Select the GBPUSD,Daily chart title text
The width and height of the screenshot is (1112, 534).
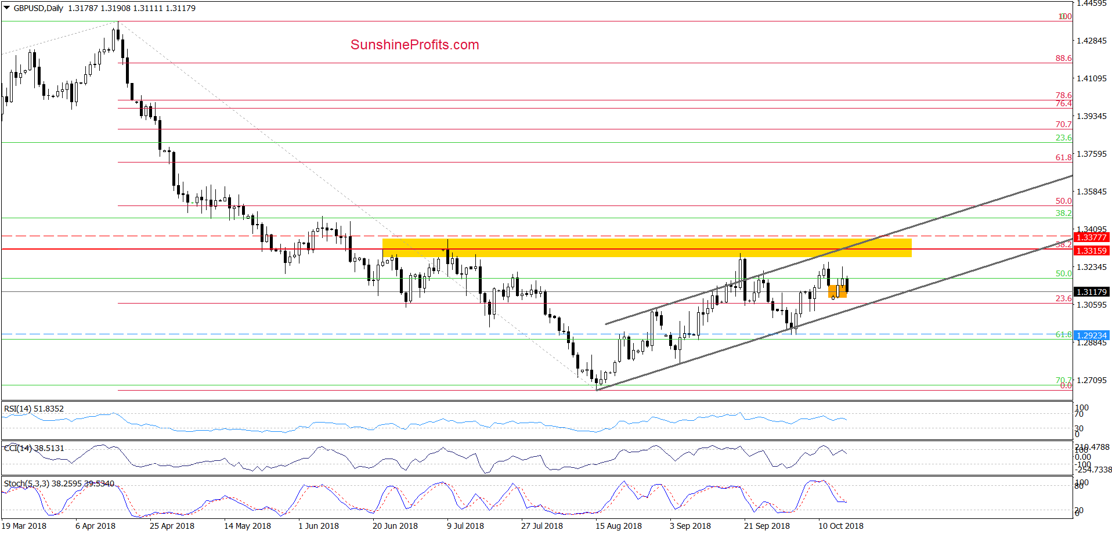(38, 8)
